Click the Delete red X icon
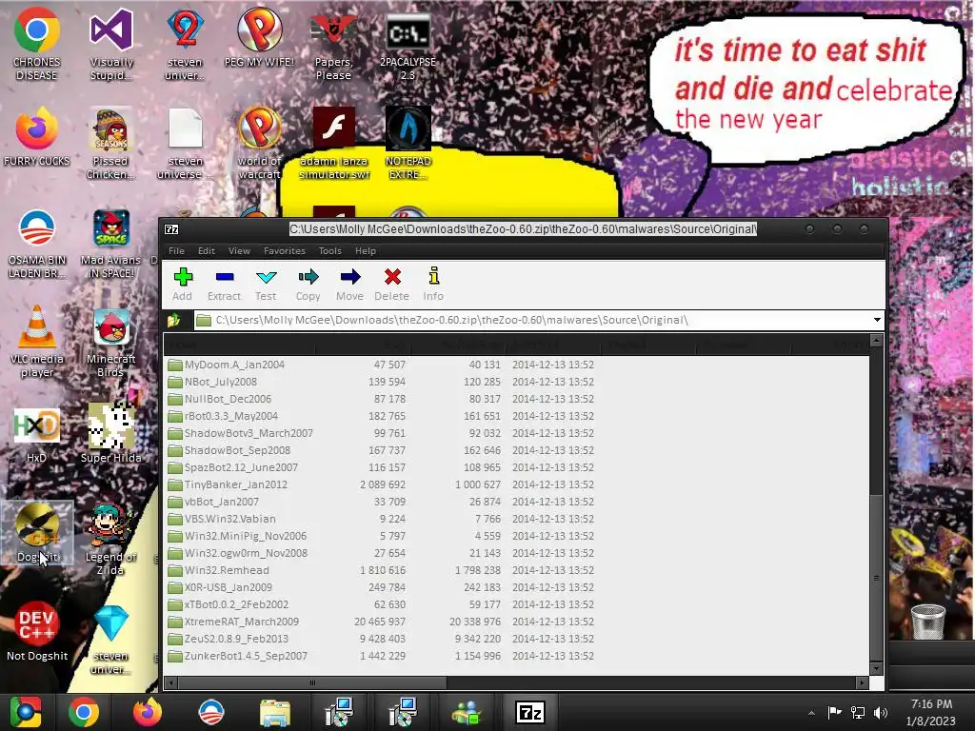The image size is (975, 731). [391, 284]
